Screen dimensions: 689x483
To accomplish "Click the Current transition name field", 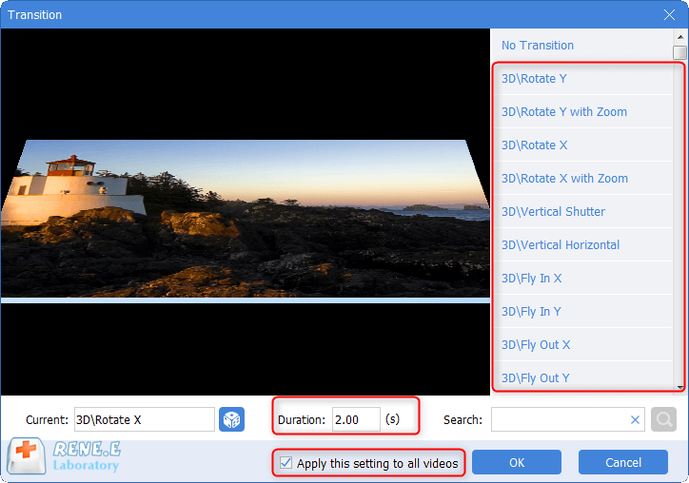I will [144, 419].
